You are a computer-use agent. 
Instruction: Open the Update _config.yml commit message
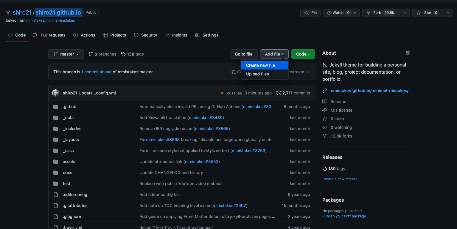coord(97,93)
